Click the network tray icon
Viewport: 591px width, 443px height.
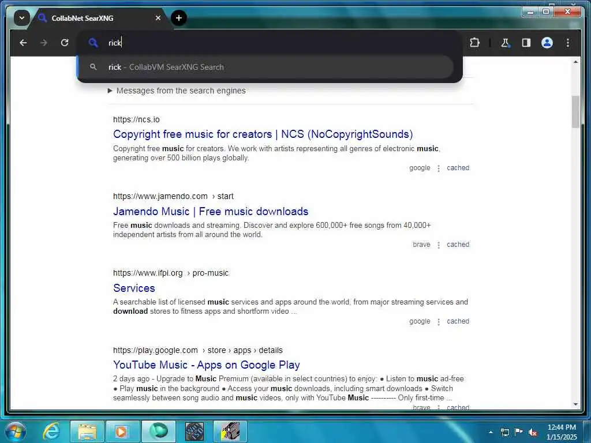(505, 432)
